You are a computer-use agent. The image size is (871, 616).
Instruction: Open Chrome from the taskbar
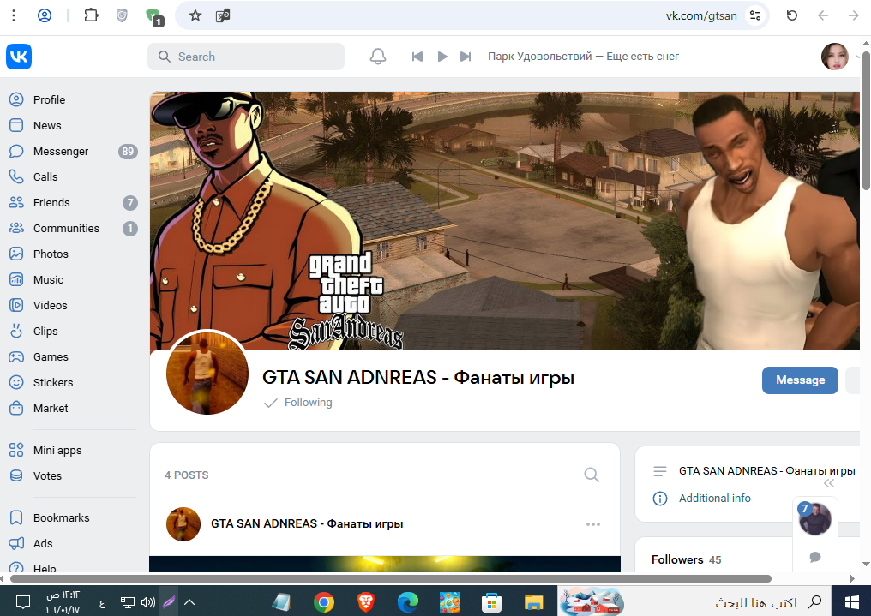pyautogui.click(x=324, y=602)
